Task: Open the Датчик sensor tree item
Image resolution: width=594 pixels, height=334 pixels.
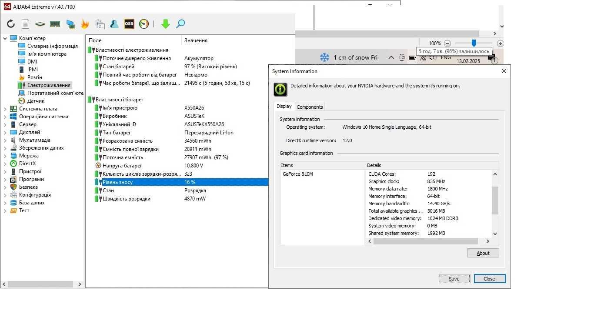Action: pyautogui.click(x=36, y=101)
